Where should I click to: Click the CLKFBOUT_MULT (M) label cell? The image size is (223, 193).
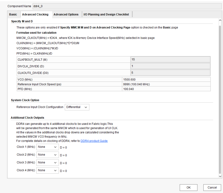click(x=74, y=60)
